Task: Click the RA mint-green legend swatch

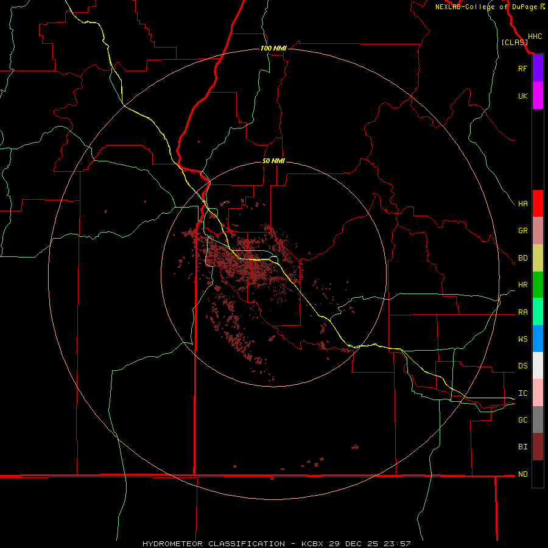Action: [x=538, y=312]
